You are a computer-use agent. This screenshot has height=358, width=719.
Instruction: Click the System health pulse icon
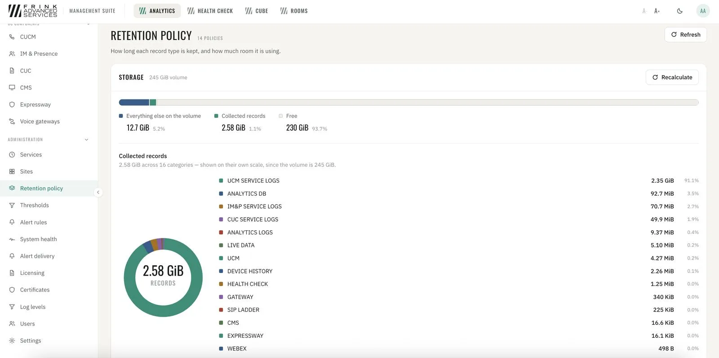coord(12,239)
